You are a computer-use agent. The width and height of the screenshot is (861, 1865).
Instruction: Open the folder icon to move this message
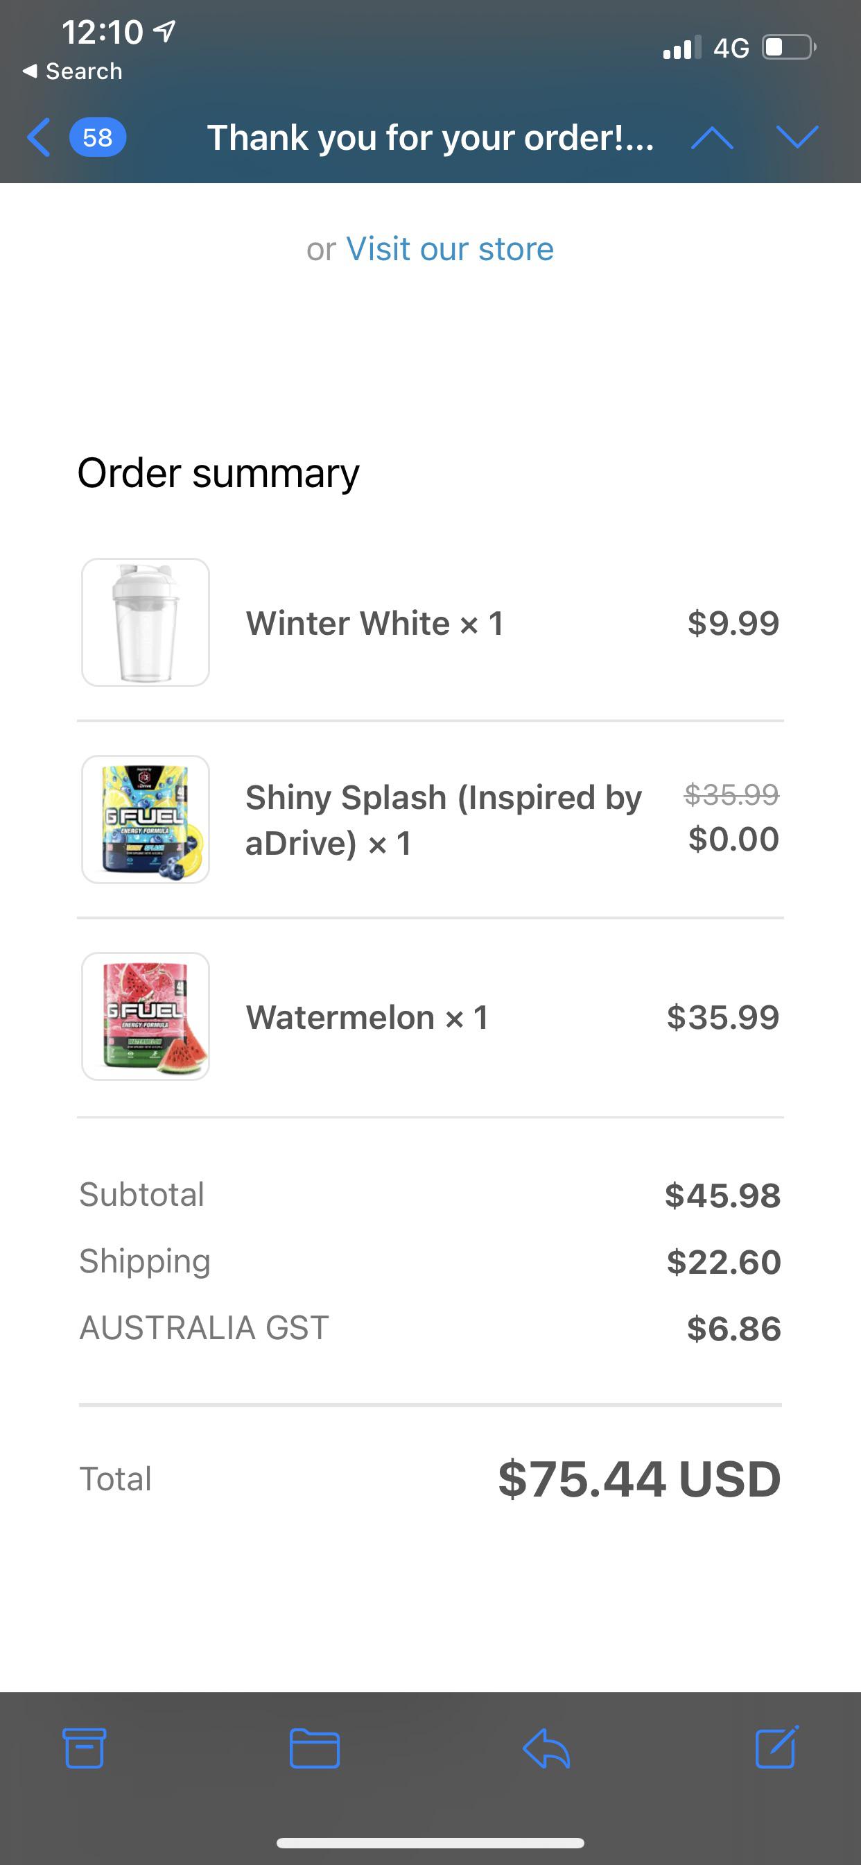315,1748
